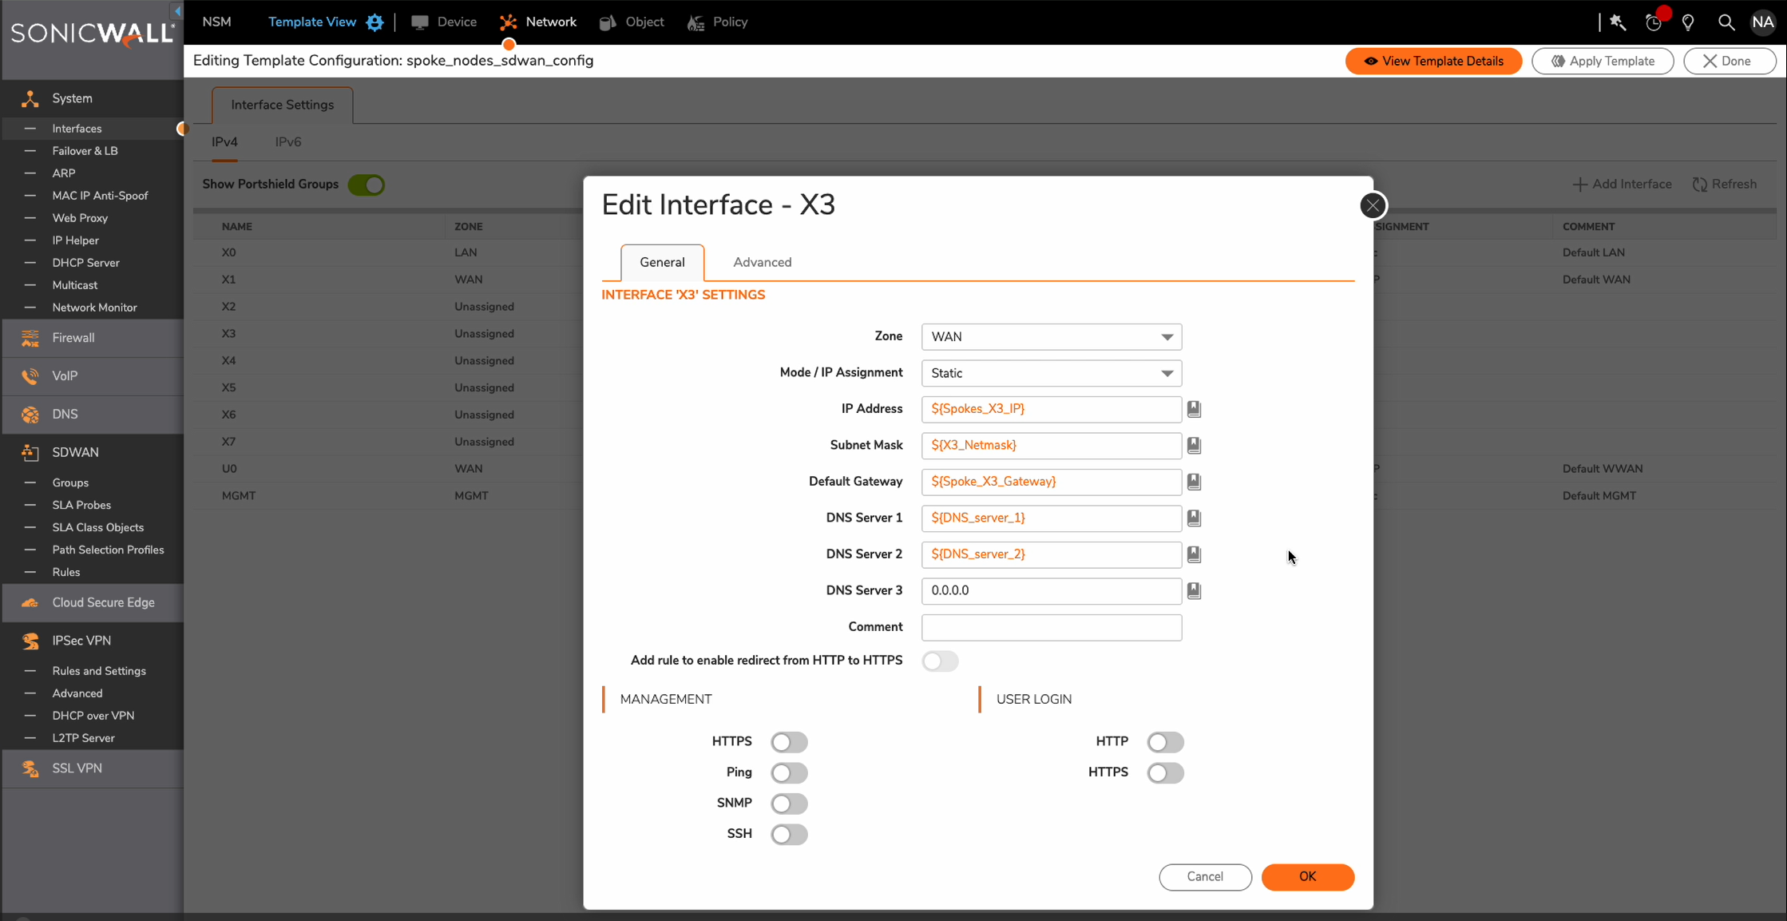Click the SDWAN section icon in sidebar
The image size is (1787, 921).
pos(30,453)
